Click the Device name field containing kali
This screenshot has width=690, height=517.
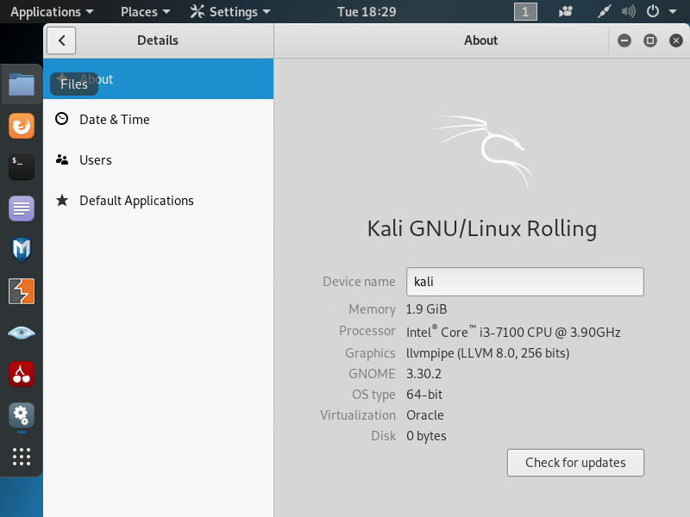point(525,282)
